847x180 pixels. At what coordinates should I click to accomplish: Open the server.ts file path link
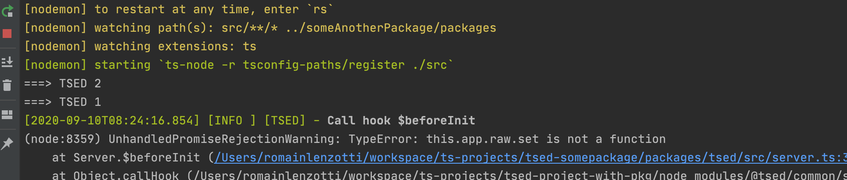coord(530,157)
